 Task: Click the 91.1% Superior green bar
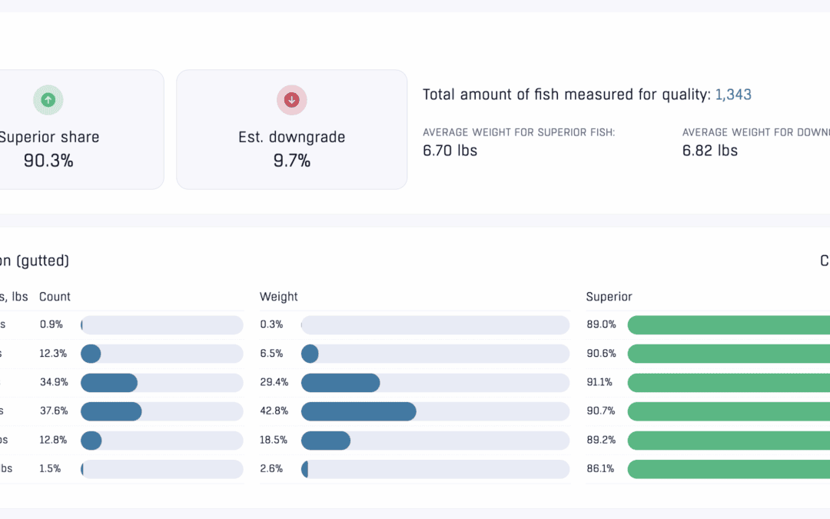(x=728, y=383)
